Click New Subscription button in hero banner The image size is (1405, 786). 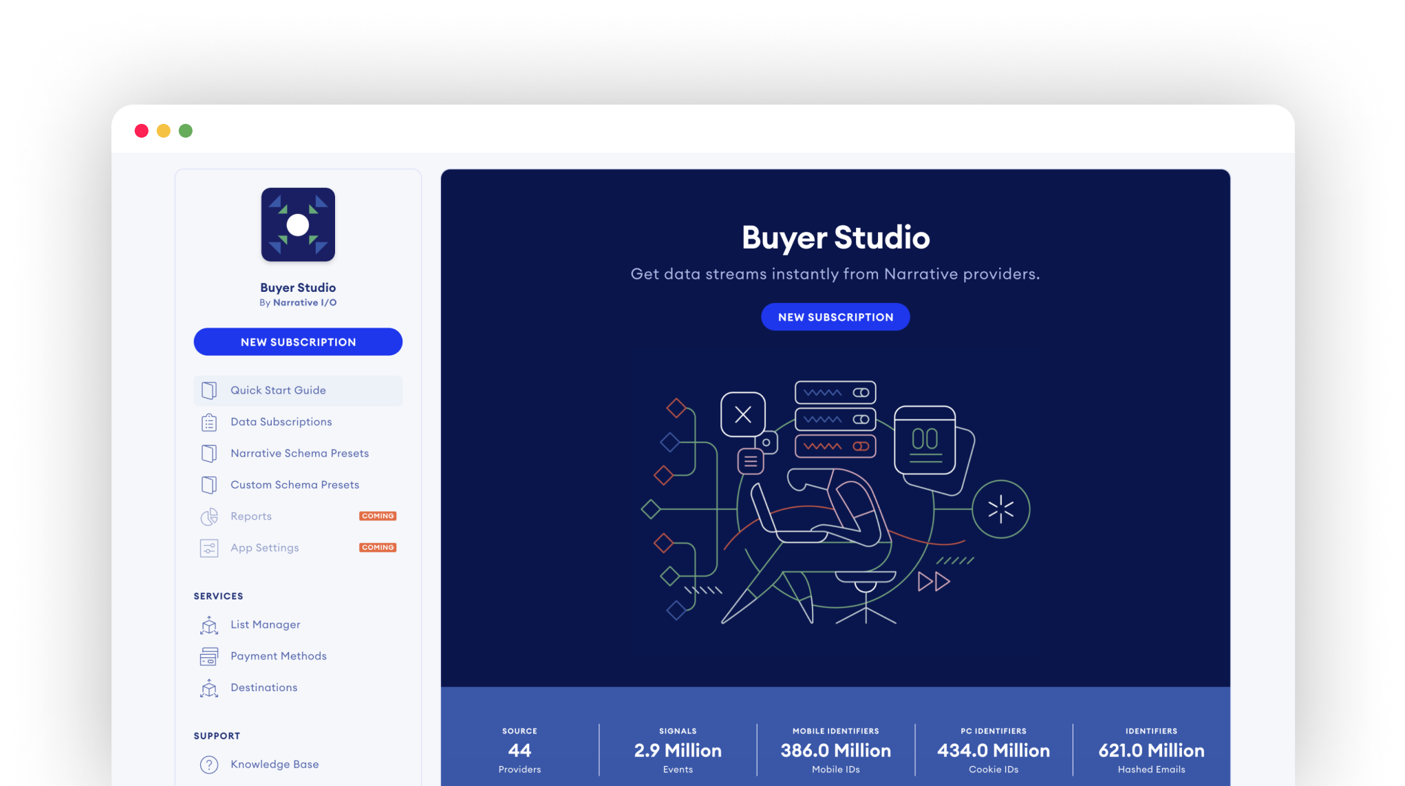(x=835, y=317)
